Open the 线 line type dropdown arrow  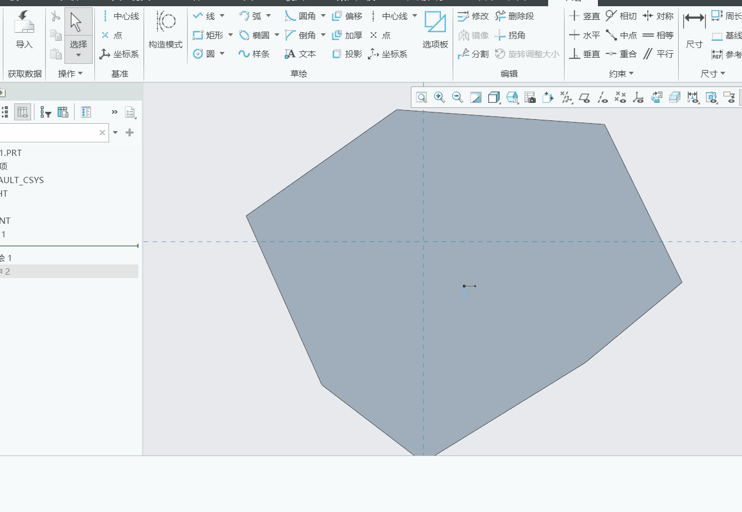pyautogui.click(x=222, y=16)
